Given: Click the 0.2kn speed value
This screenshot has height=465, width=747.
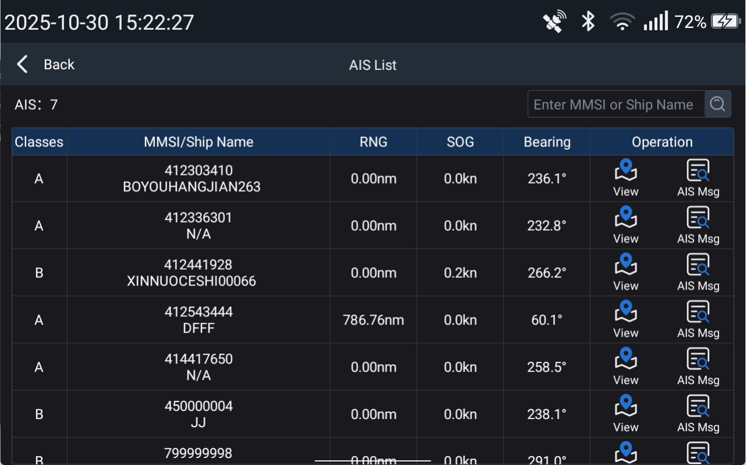Looking at the screenshot, I should [x=460, y=273].
